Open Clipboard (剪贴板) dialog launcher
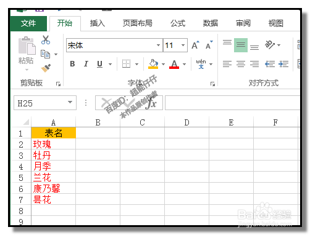Image resolution: width=310 pixels, height=235 pixels. [x=58, y=84]
